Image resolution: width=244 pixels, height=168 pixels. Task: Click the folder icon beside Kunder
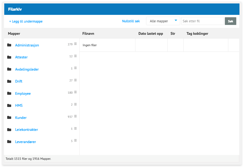click(x=9, y=118)
